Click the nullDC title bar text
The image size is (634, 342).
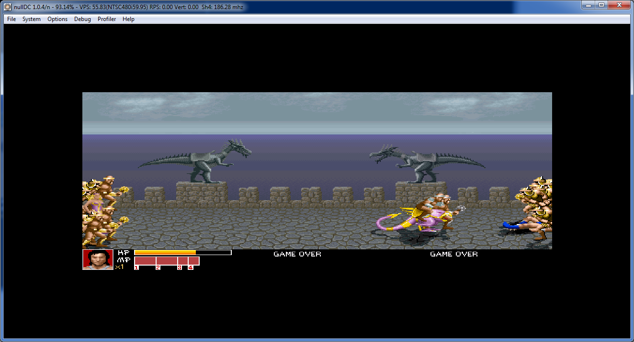click(129, 7)
